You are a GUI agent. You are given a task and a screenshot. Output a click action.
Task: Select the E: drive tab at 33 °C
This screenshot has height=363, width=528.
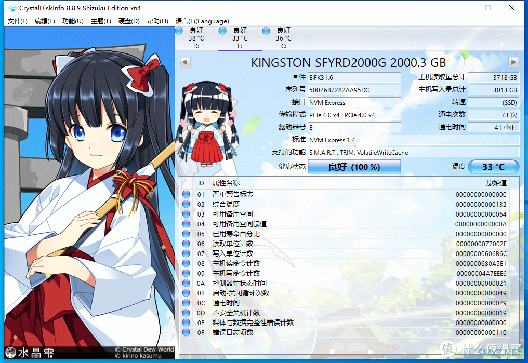point(240,38)
